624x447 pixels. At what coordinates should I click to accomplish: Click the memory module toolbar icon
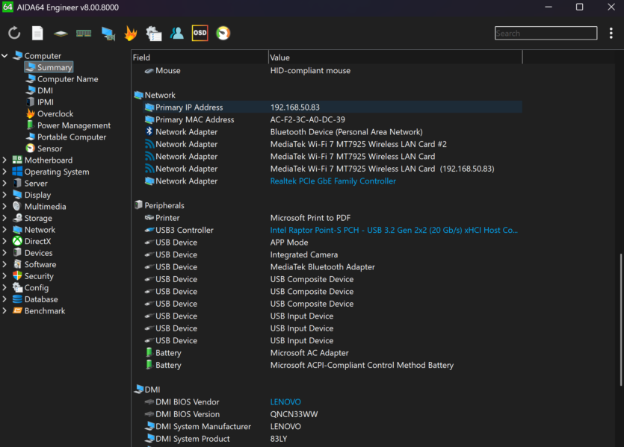tap(84, 34)
